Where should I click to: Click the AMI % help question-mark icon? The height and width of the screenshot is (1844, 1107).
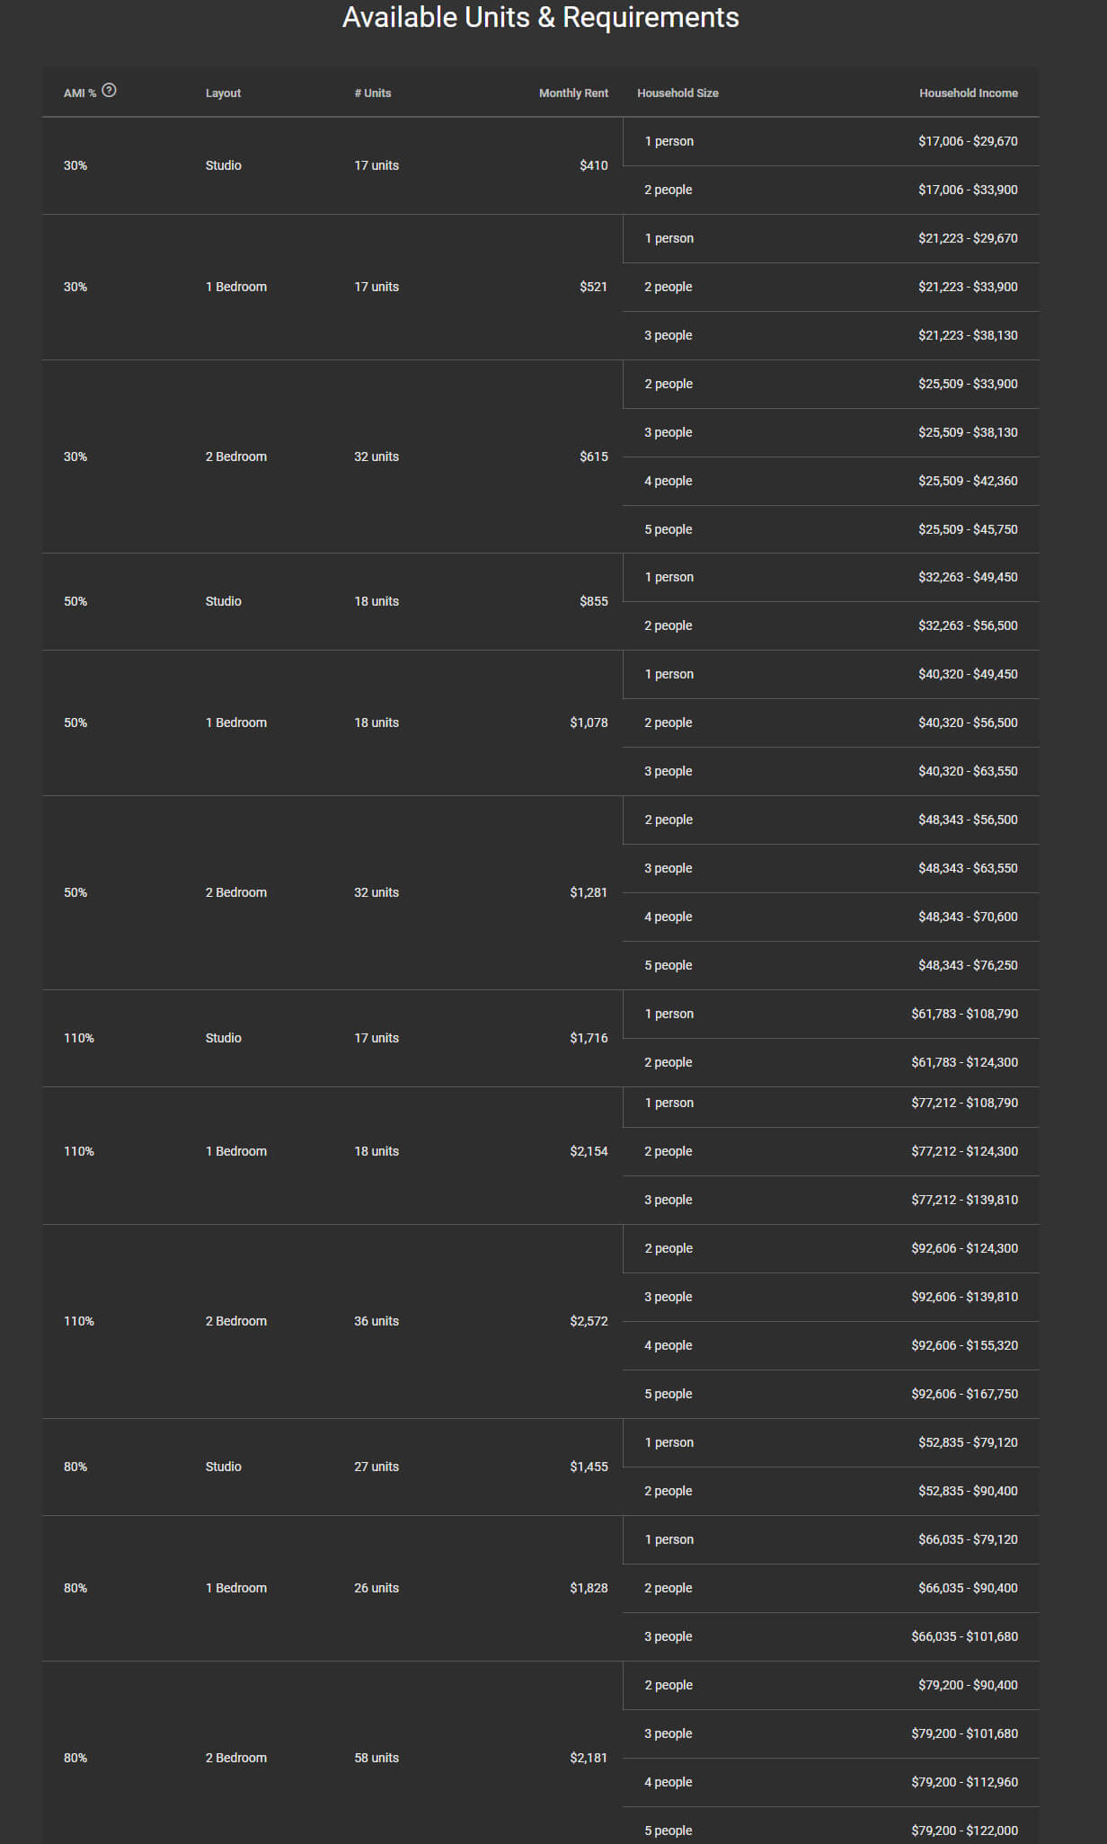pos(109,90)
